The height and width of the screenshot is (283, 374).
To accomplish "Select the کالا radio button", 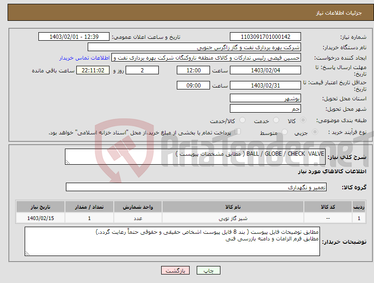I will tap(303, 120).
